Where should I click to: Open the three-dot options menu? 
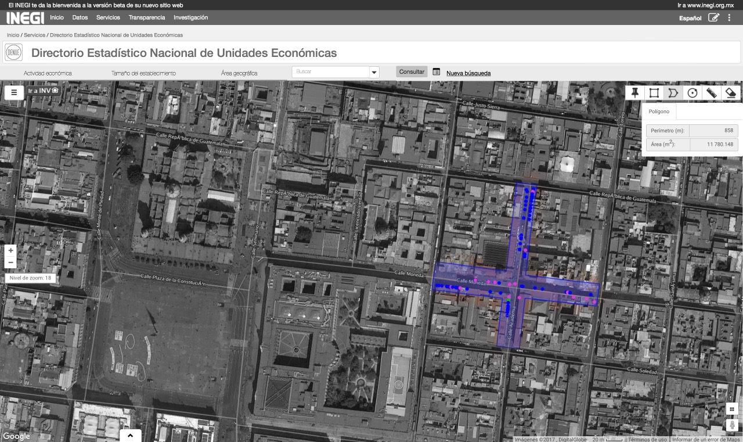pos(730,17)
